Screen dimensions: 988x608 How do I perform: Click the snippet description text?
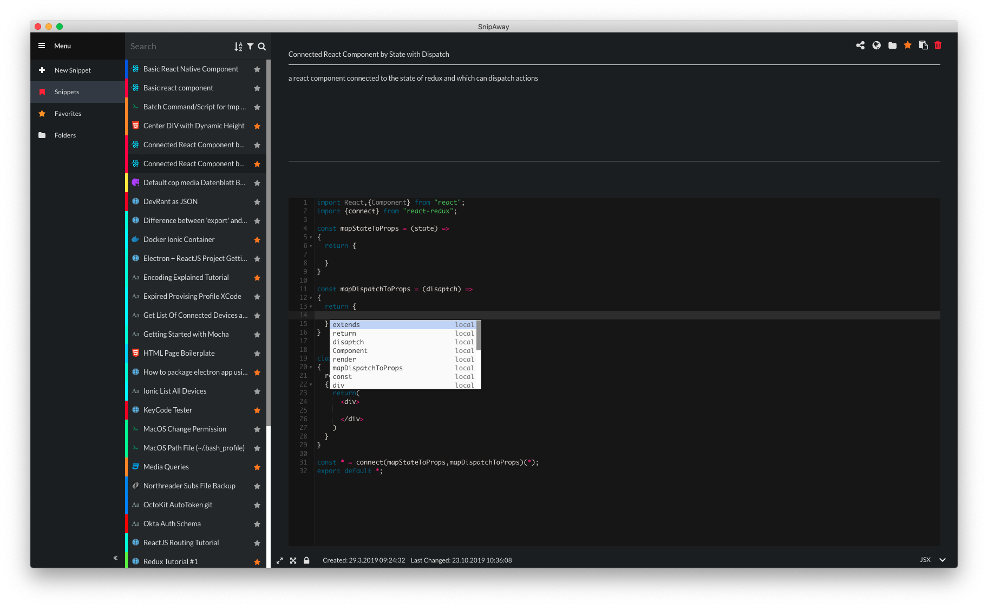pyautogui.click(x=413, y=79)
